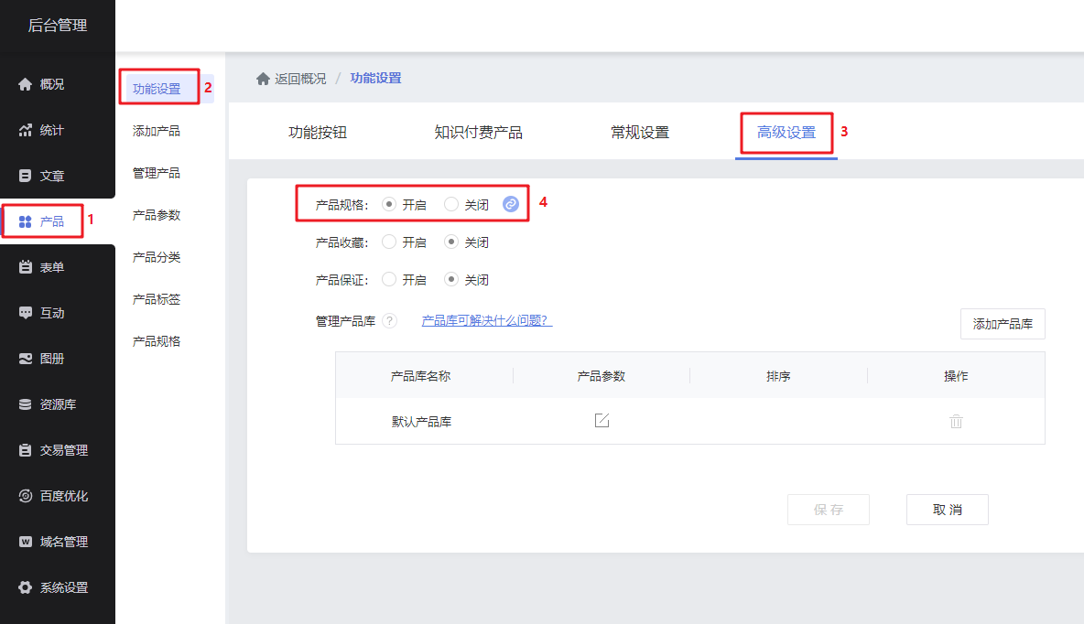Screen dimensions: 1084x624
Task: Click the 资源库 database icon
Action: pyautogui.click(x=25, y=404)
